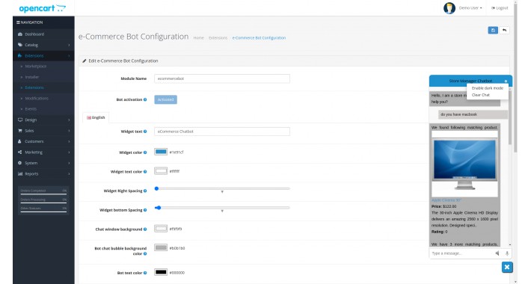Screen dimensions: 531x284
Task: Click the Catalog tag icon
Action: click(20, 45)
